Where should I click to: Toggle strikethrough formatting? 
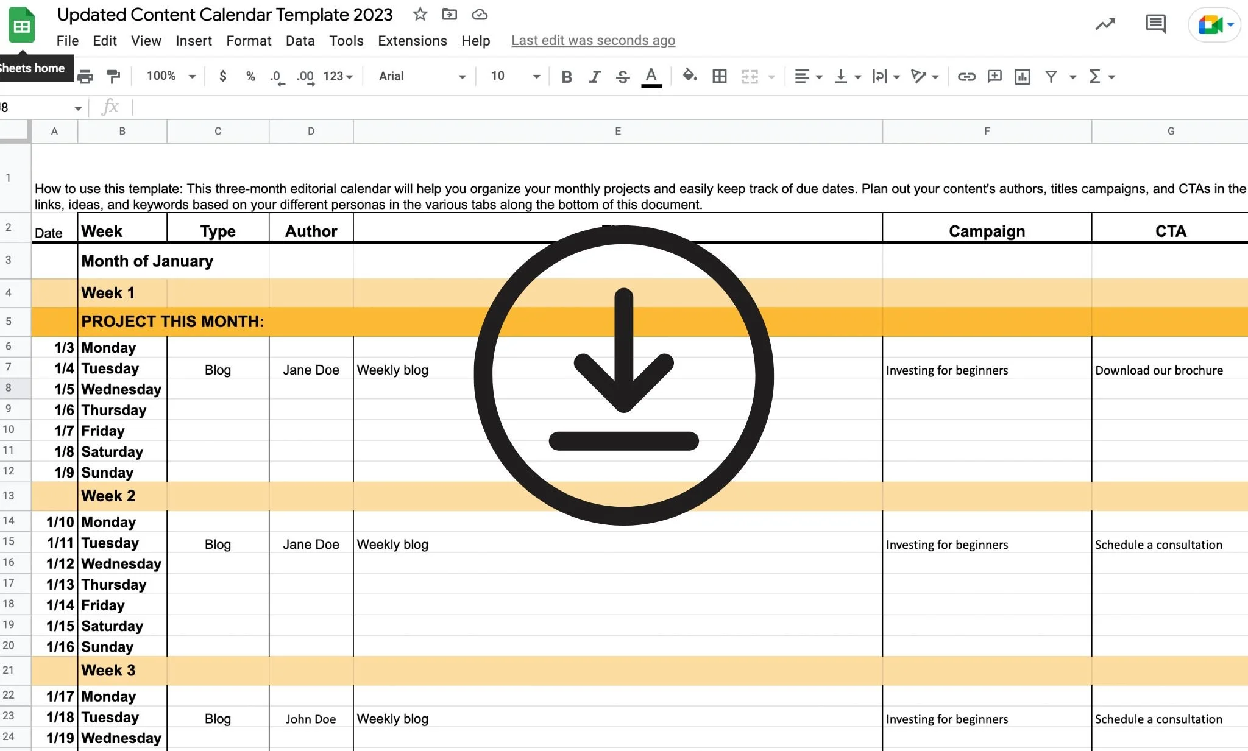click(623, 77)
